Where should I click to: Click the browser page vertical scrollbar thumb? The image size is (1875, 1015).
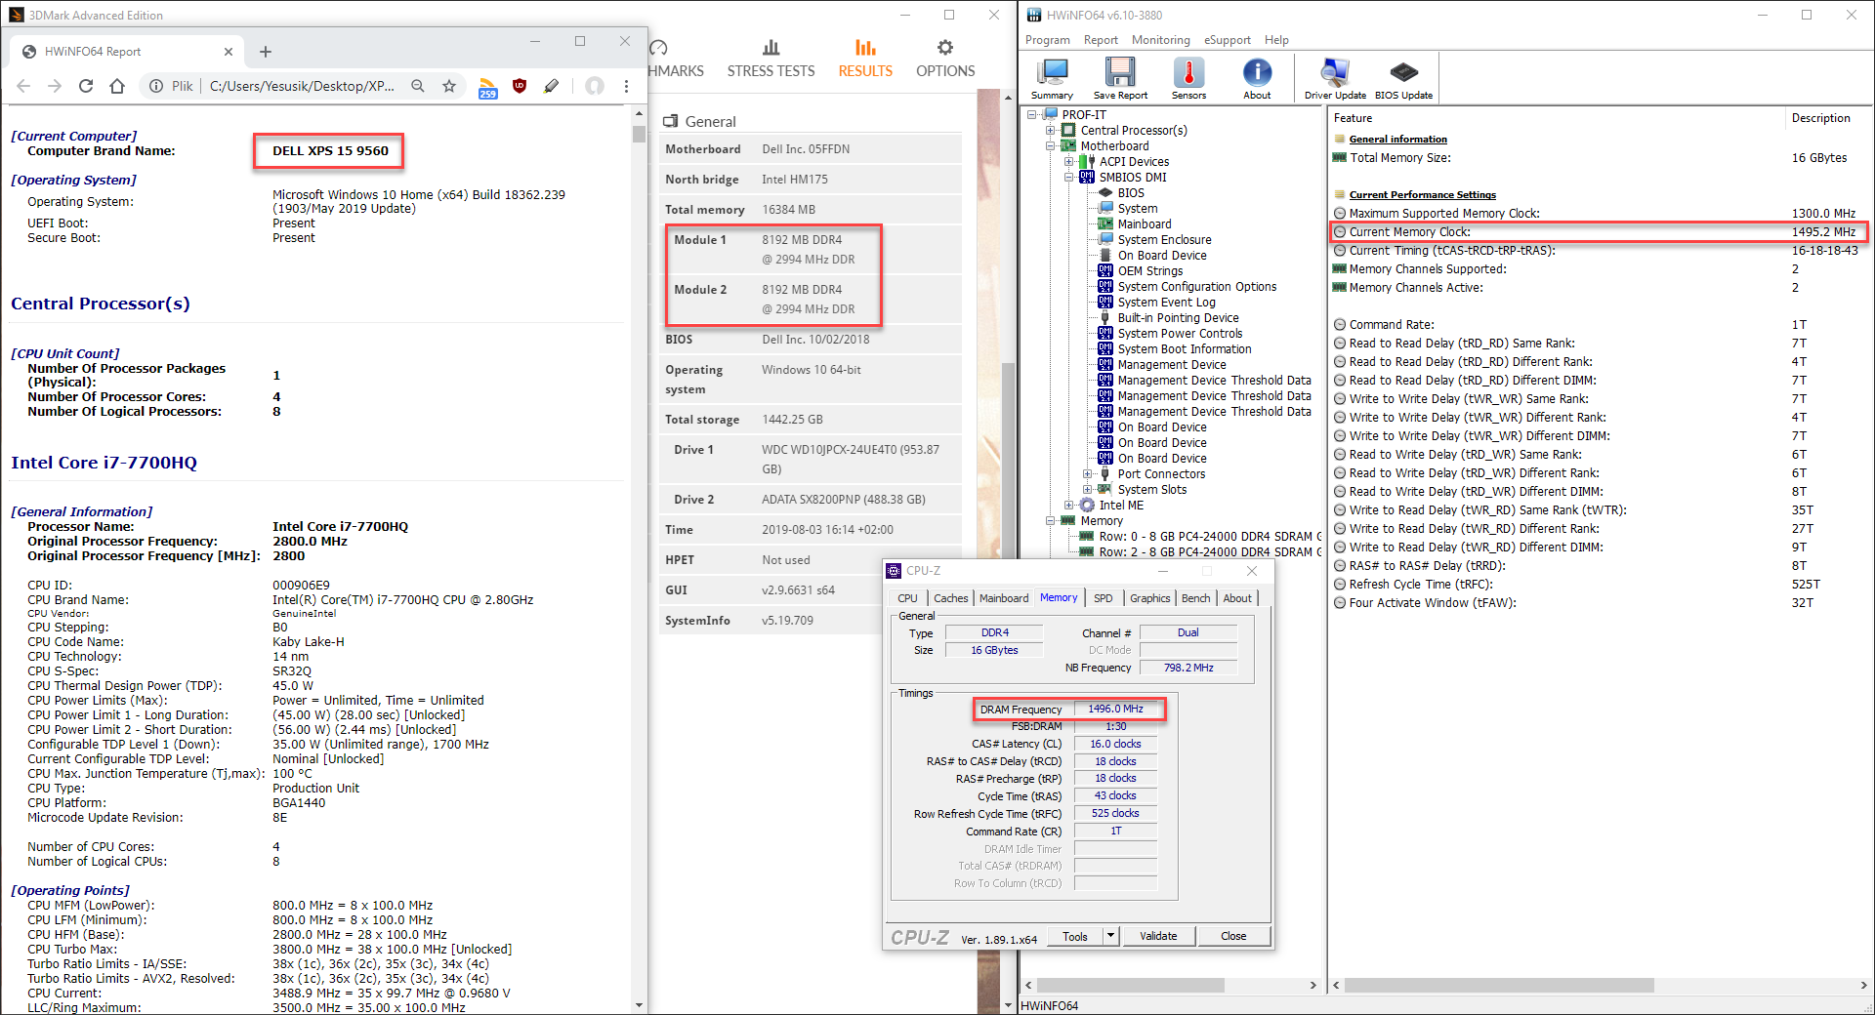(640, 135)
